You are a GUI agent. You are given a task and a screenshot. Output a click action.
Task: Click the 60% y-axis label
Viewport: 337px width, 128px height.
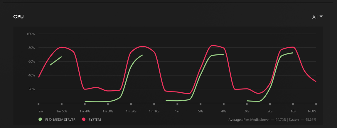tap(31, 61)
